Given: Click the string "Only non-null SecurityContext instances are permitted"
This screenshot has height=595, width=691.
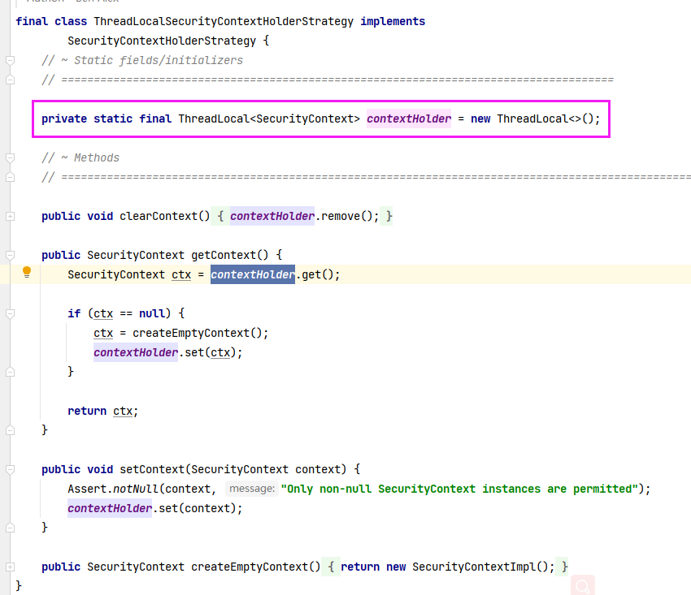Looking at the screenshot, I should pyautogui.click(x=459, y=489).
